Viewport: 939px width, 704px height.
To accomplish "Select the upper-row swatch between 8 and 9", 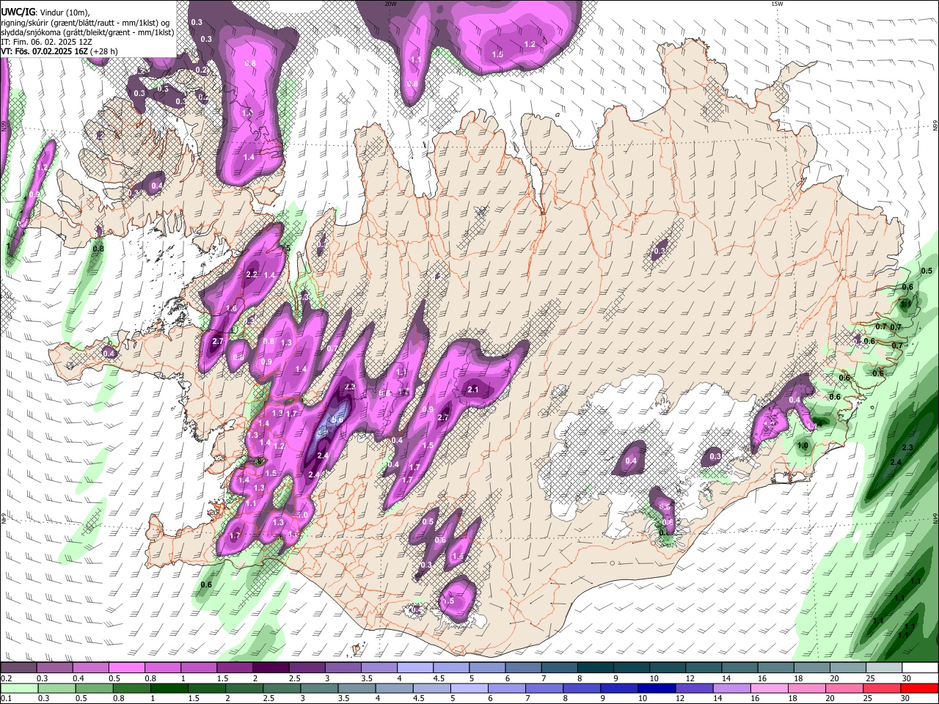I will [595, 668].
